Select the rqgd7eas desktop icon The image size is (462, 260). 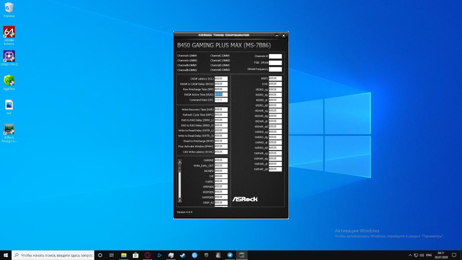point(9,83)
